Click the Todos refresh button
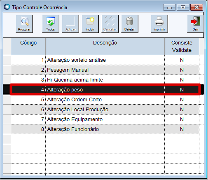 tap(51, 24)
